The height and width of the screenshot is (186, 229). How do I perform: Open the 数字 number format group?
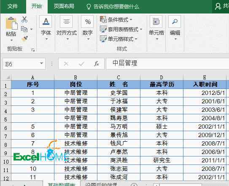[87, 28]
